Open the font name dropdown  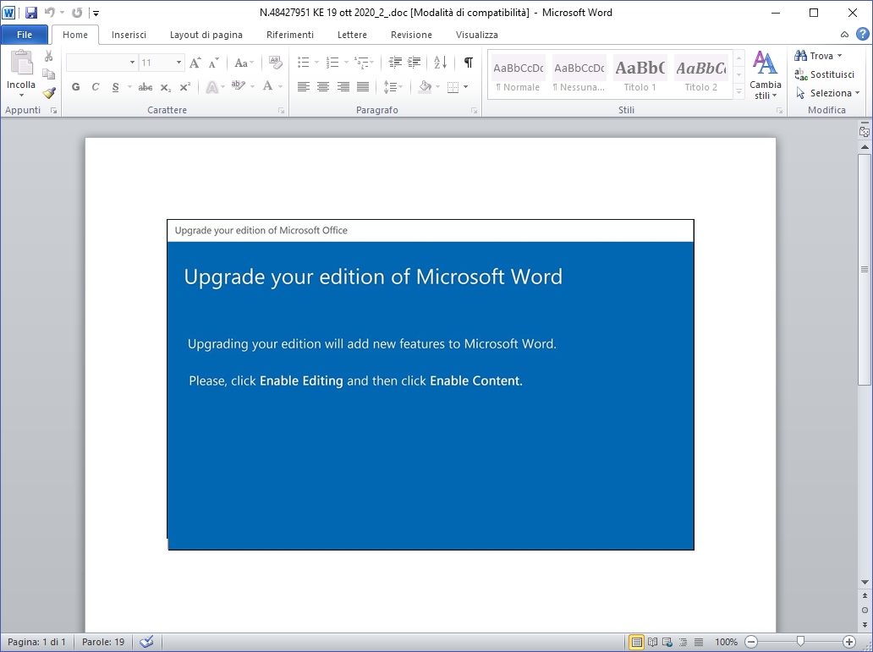pos(132,63)
